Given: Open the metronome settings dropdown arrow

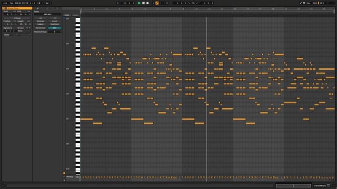Looking at the screenshot, I should pos(42,3).
